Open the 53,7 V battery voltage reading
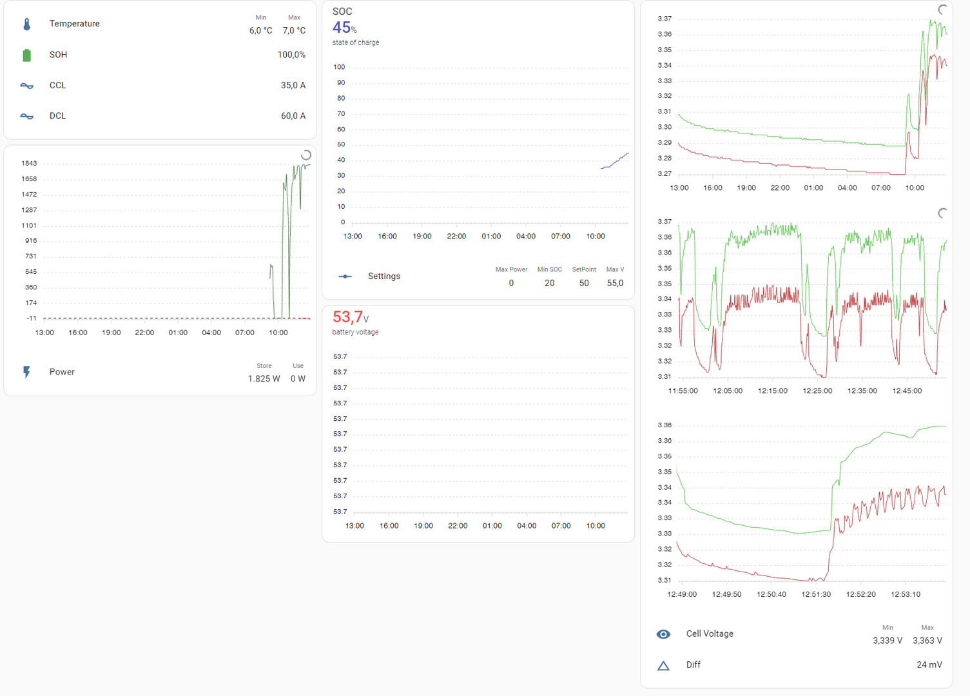970x696 pixels. click(x=351, y=317)
